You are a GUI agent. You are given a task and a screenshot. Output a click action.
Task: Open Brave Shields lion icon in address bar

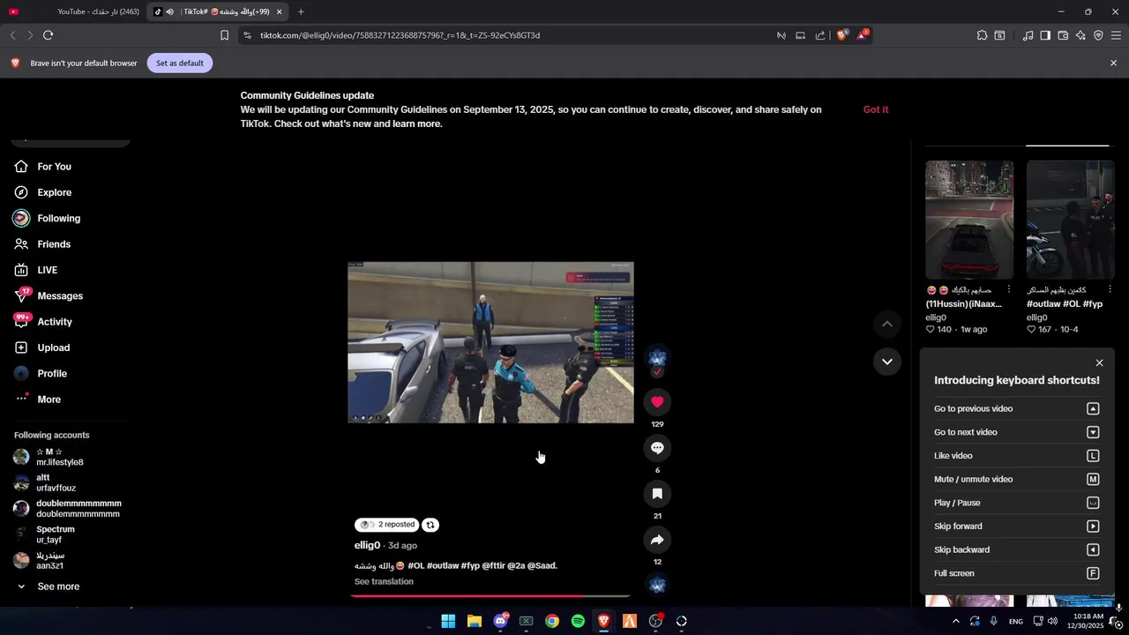click(x=841, y=35)
